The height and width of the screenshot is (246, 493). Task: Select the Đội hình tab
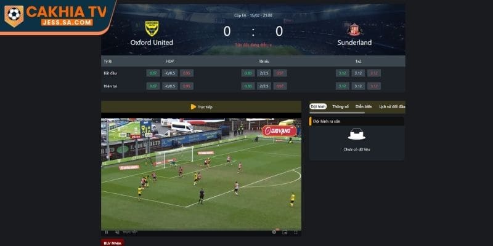(x=318, y=106)
